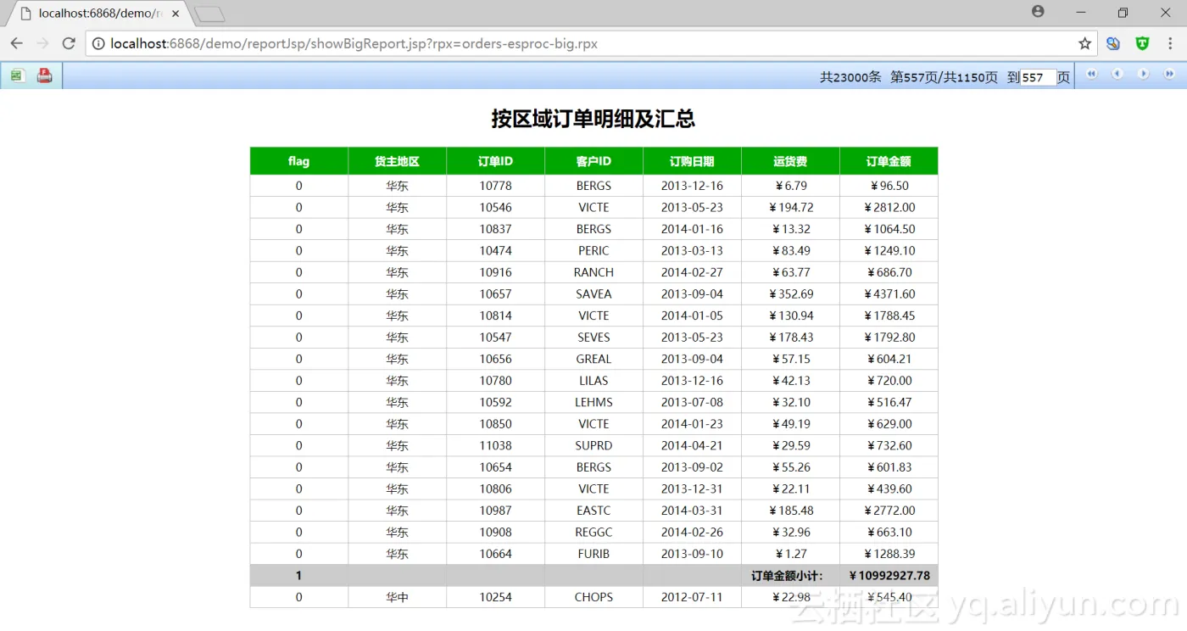Viewport: 1187px width, 631px height.
Task: Open a new browser tab
Action: [x=209, y=14]
